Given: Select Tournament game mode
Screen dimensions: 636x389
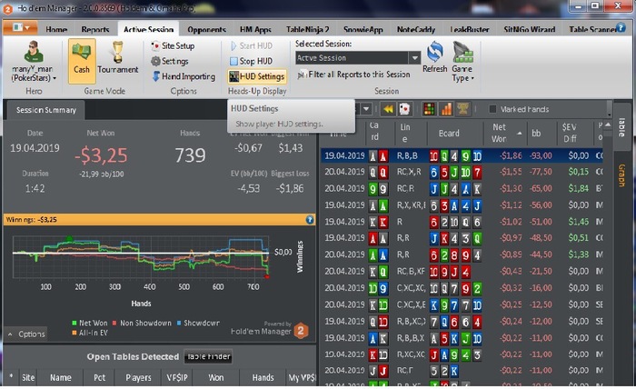Looking at the screenshot, I should tap(117, 58).
